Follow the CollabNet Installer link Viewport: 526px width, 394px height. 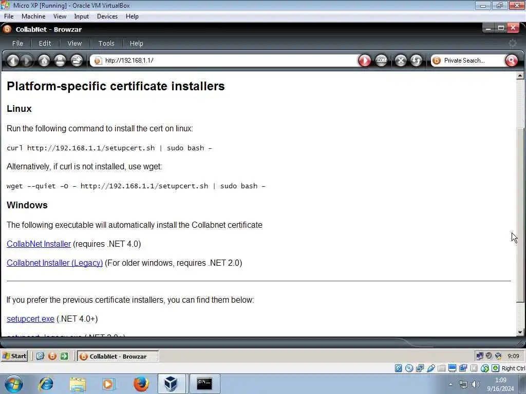pyautogui.click(x=39, y=244)
